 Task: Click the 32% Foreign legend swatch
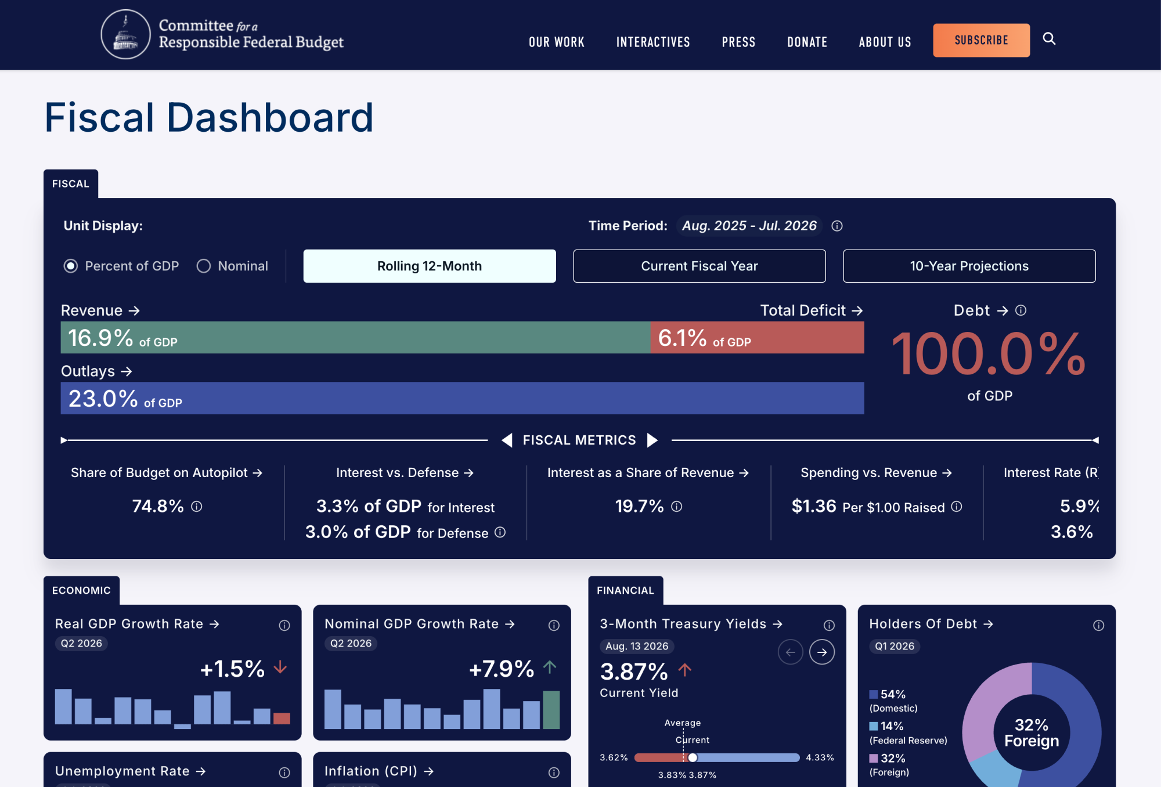tap(873, 759)
